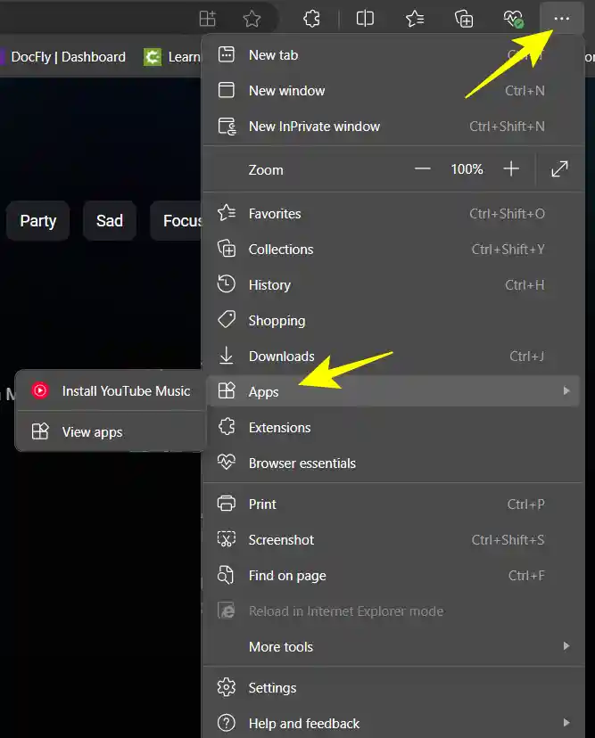Expand Help and feedback submenu arrow

click(x=566, y=723)
